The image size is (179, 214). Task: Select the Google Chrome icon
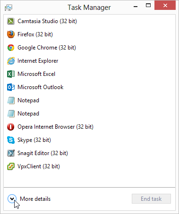tap(11, 48)
